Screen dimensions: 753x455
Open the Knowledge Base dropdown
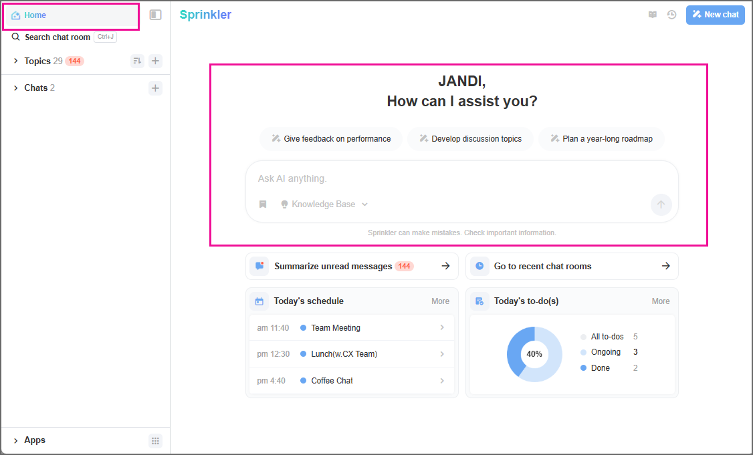pos(324,204)
